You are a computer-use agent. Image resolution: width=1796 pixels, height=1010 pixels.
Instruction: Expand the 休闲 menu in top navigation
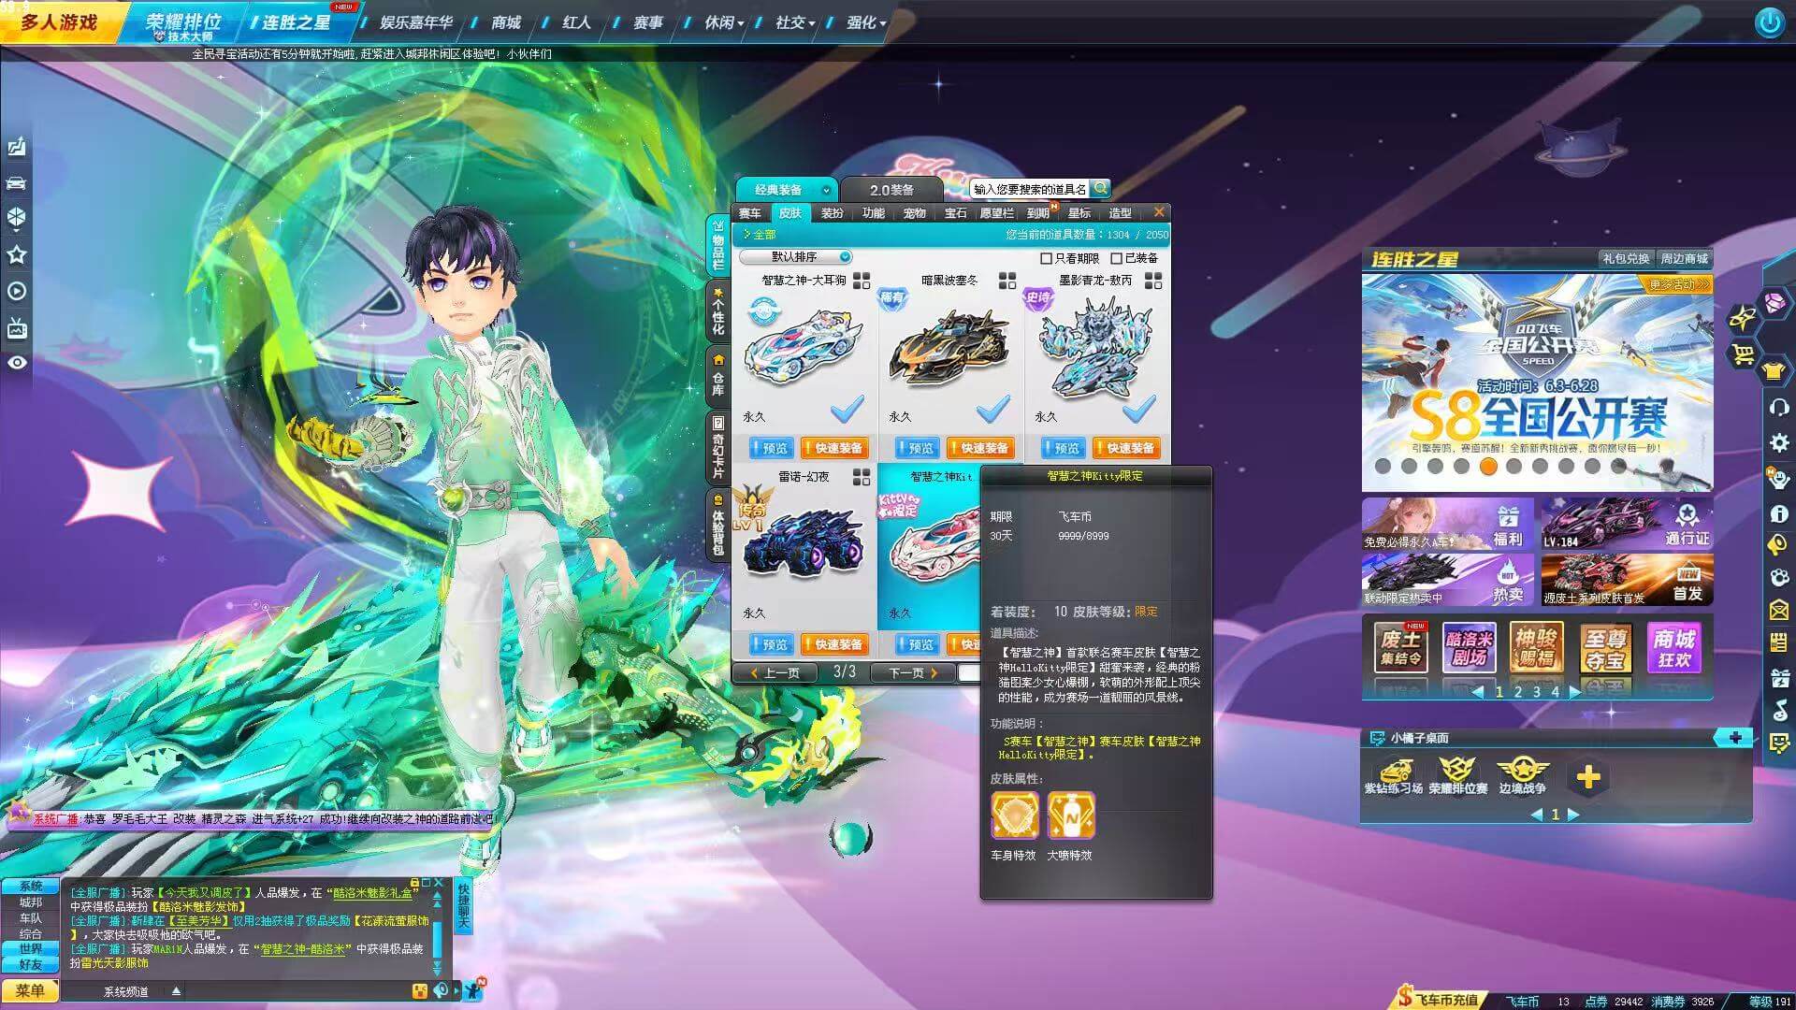724,22
